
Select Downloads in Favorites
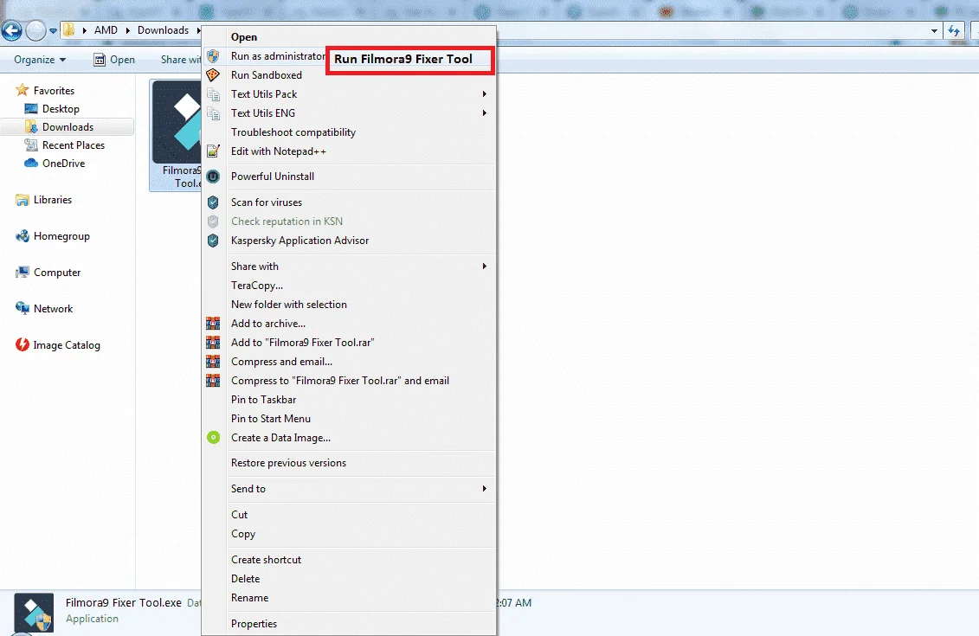[x=68, y=126]
